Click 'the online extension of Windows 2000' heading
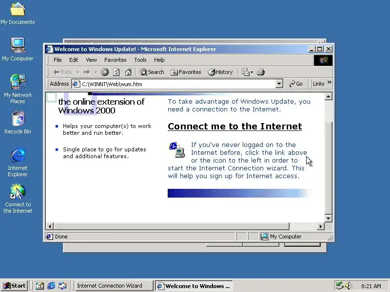 point(101,106)
